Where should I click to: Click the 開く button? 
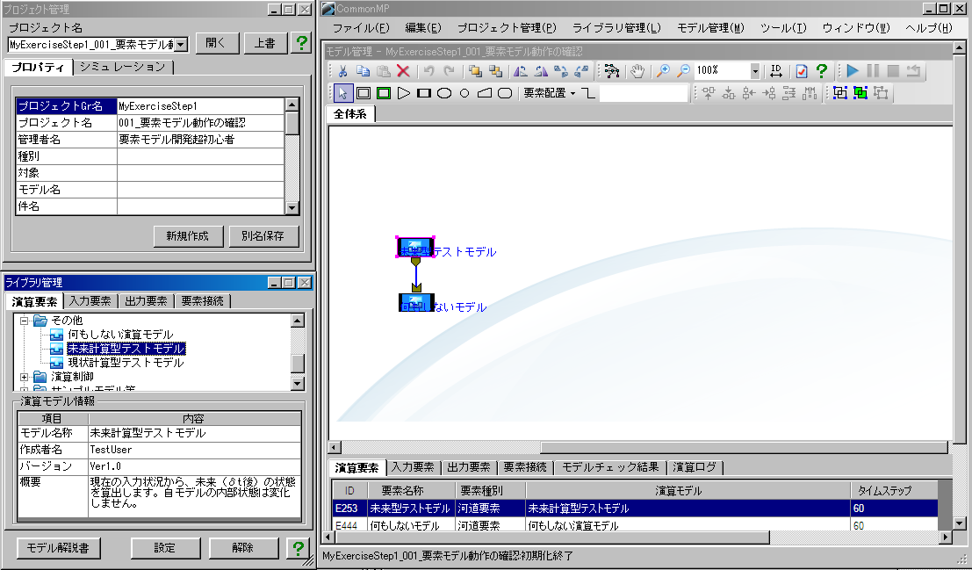point(215,43)
